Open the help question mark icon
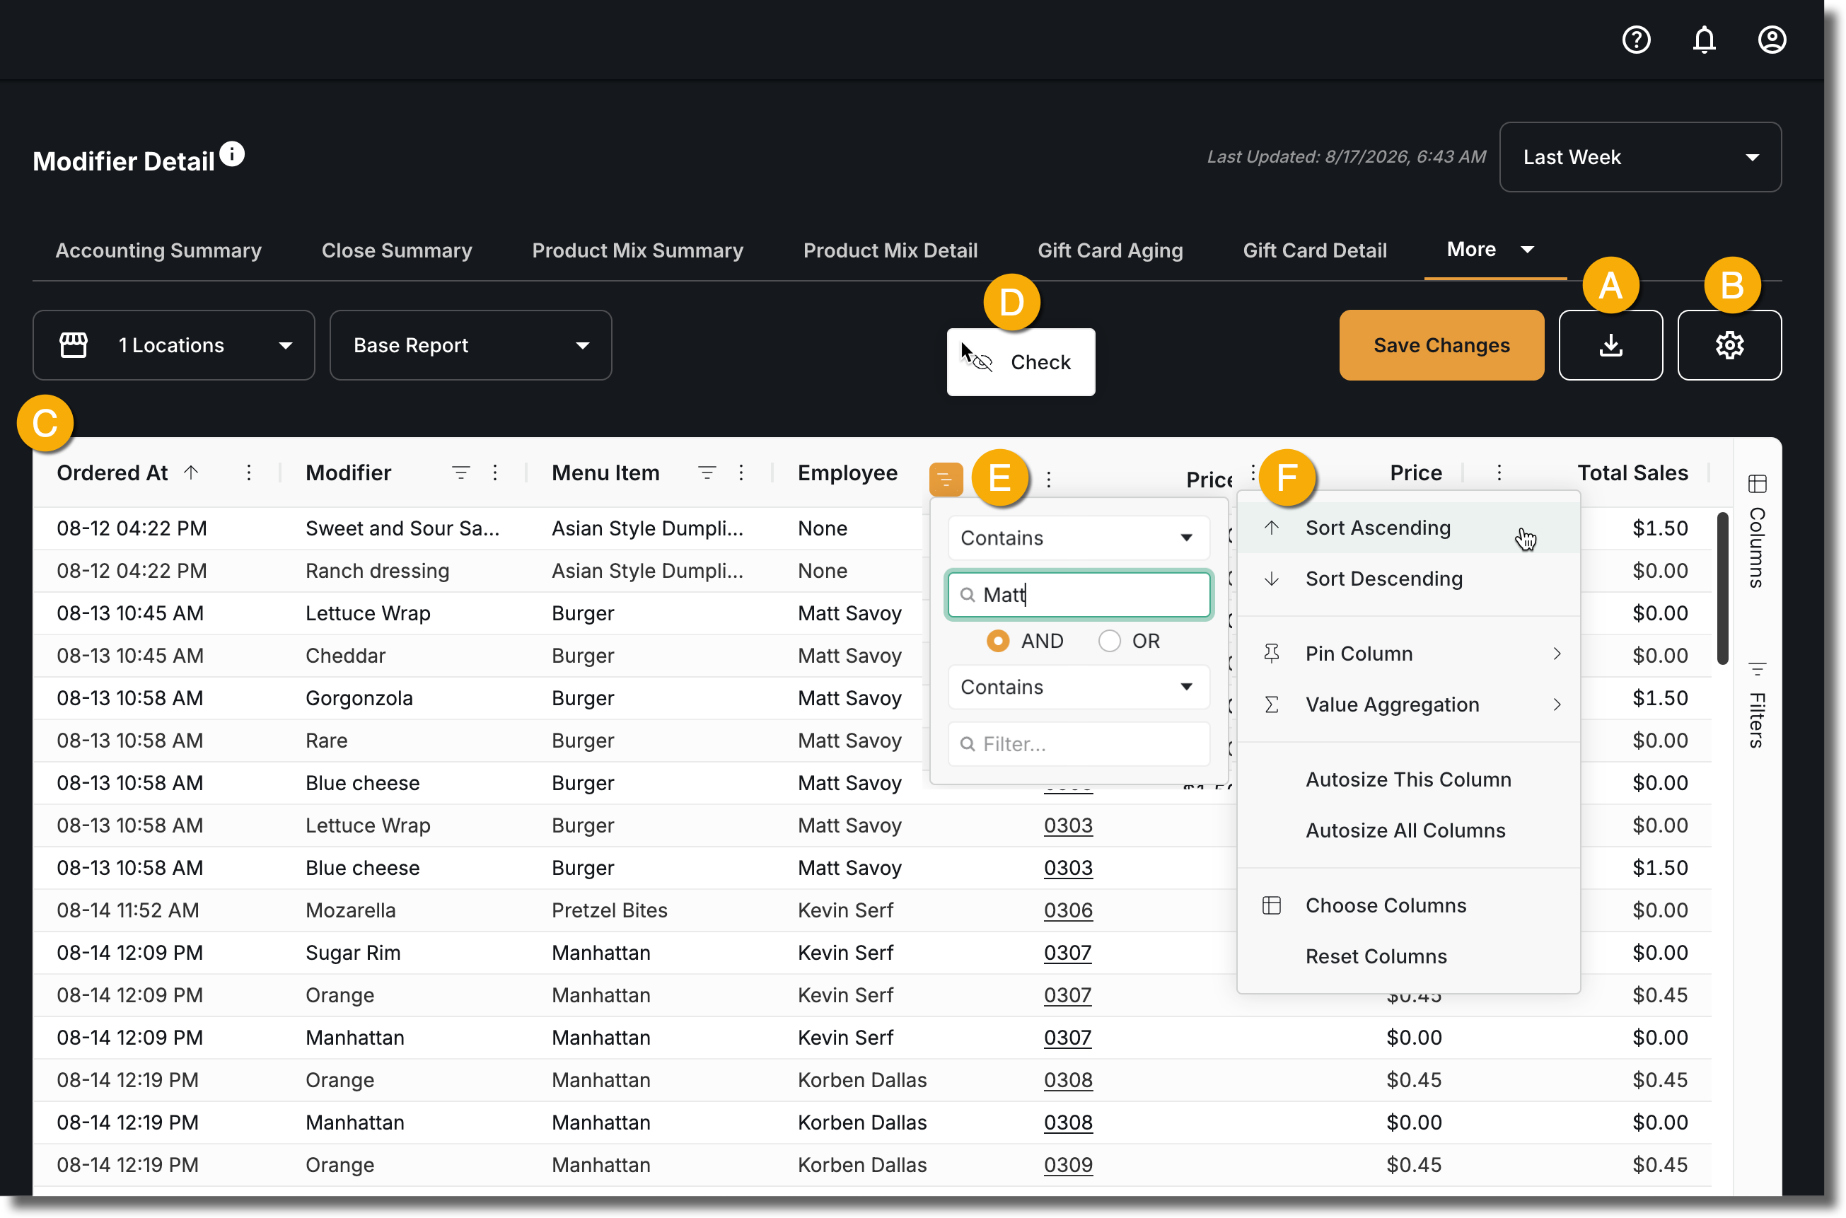The width and height of the screenshot is (1846, 1218). tap(1637, 40)
